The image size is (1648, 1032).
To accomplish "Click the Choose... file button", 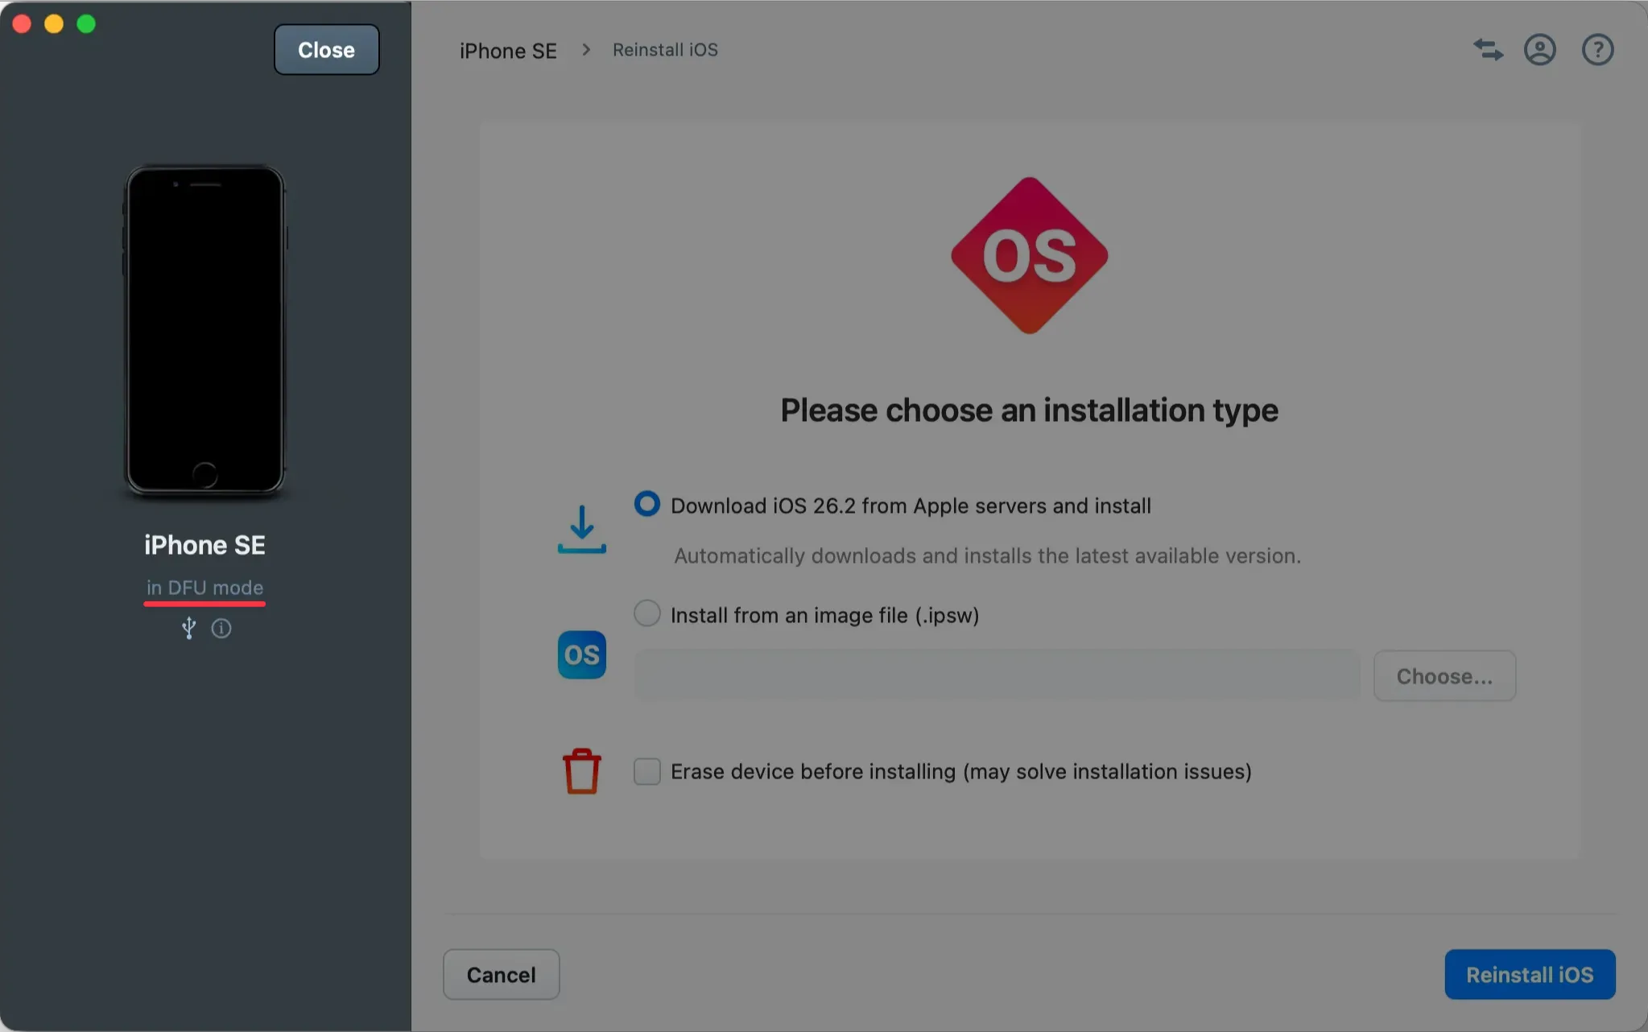I will [x=1444, y=676].
